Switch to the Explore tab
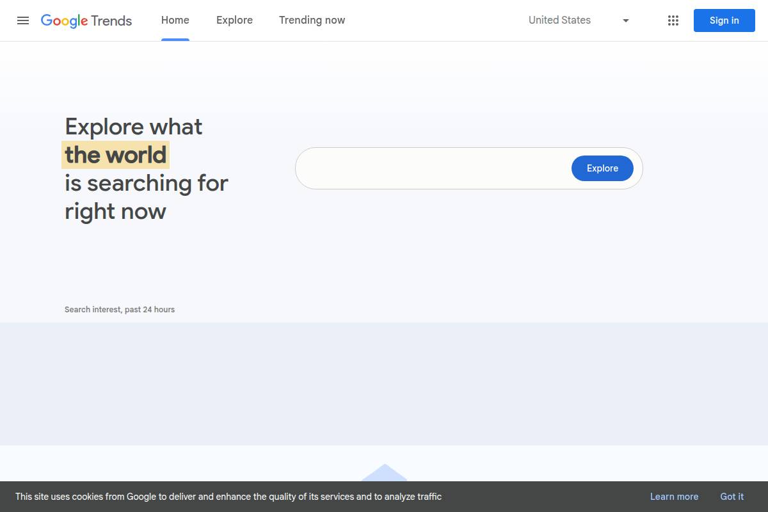 pyautogui.click(x=234, y=20)
